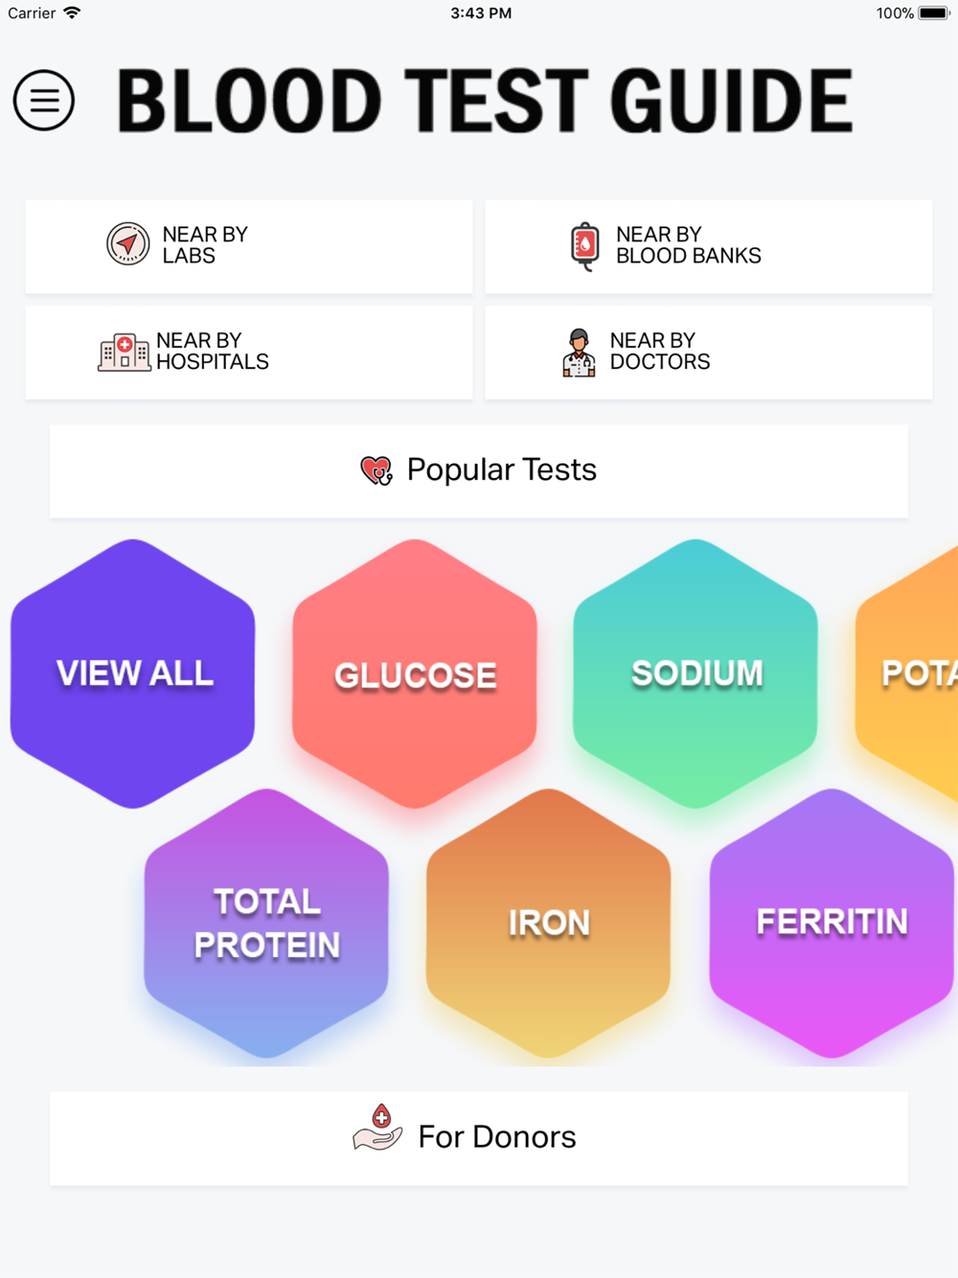Open the Ferritin test hexagon
The width and height of the screenshot is (958, 1278).
[832, 924]
